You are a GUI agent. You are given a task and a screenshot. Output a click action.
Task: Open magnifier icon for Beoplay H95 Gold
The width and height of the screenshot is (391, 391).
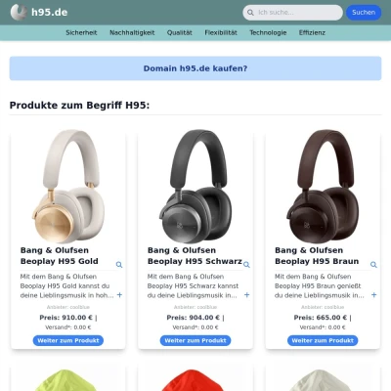coord(119,265)
